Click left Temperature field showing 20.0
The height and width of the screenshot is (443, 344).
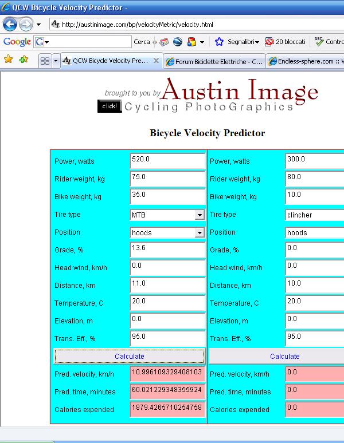(167, 303)
